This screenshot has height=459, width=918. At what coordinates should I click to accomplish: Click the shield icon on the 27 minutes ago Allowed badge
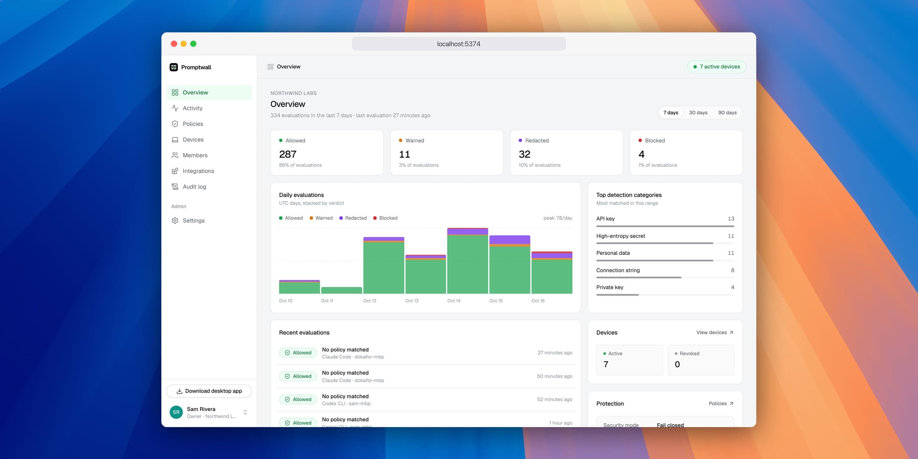click(287, 353)
